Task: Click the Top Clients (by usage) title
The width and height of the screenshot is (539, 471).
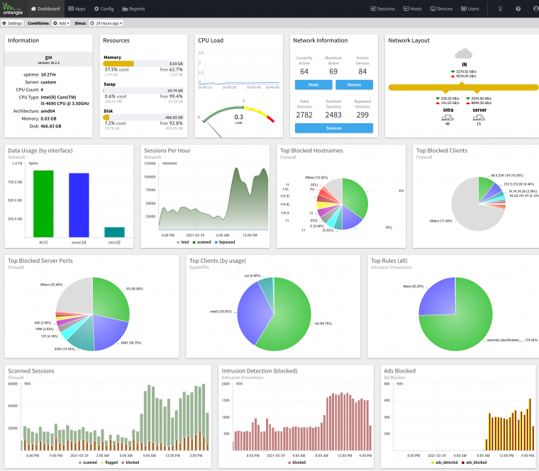Action: tap(218, 261)
